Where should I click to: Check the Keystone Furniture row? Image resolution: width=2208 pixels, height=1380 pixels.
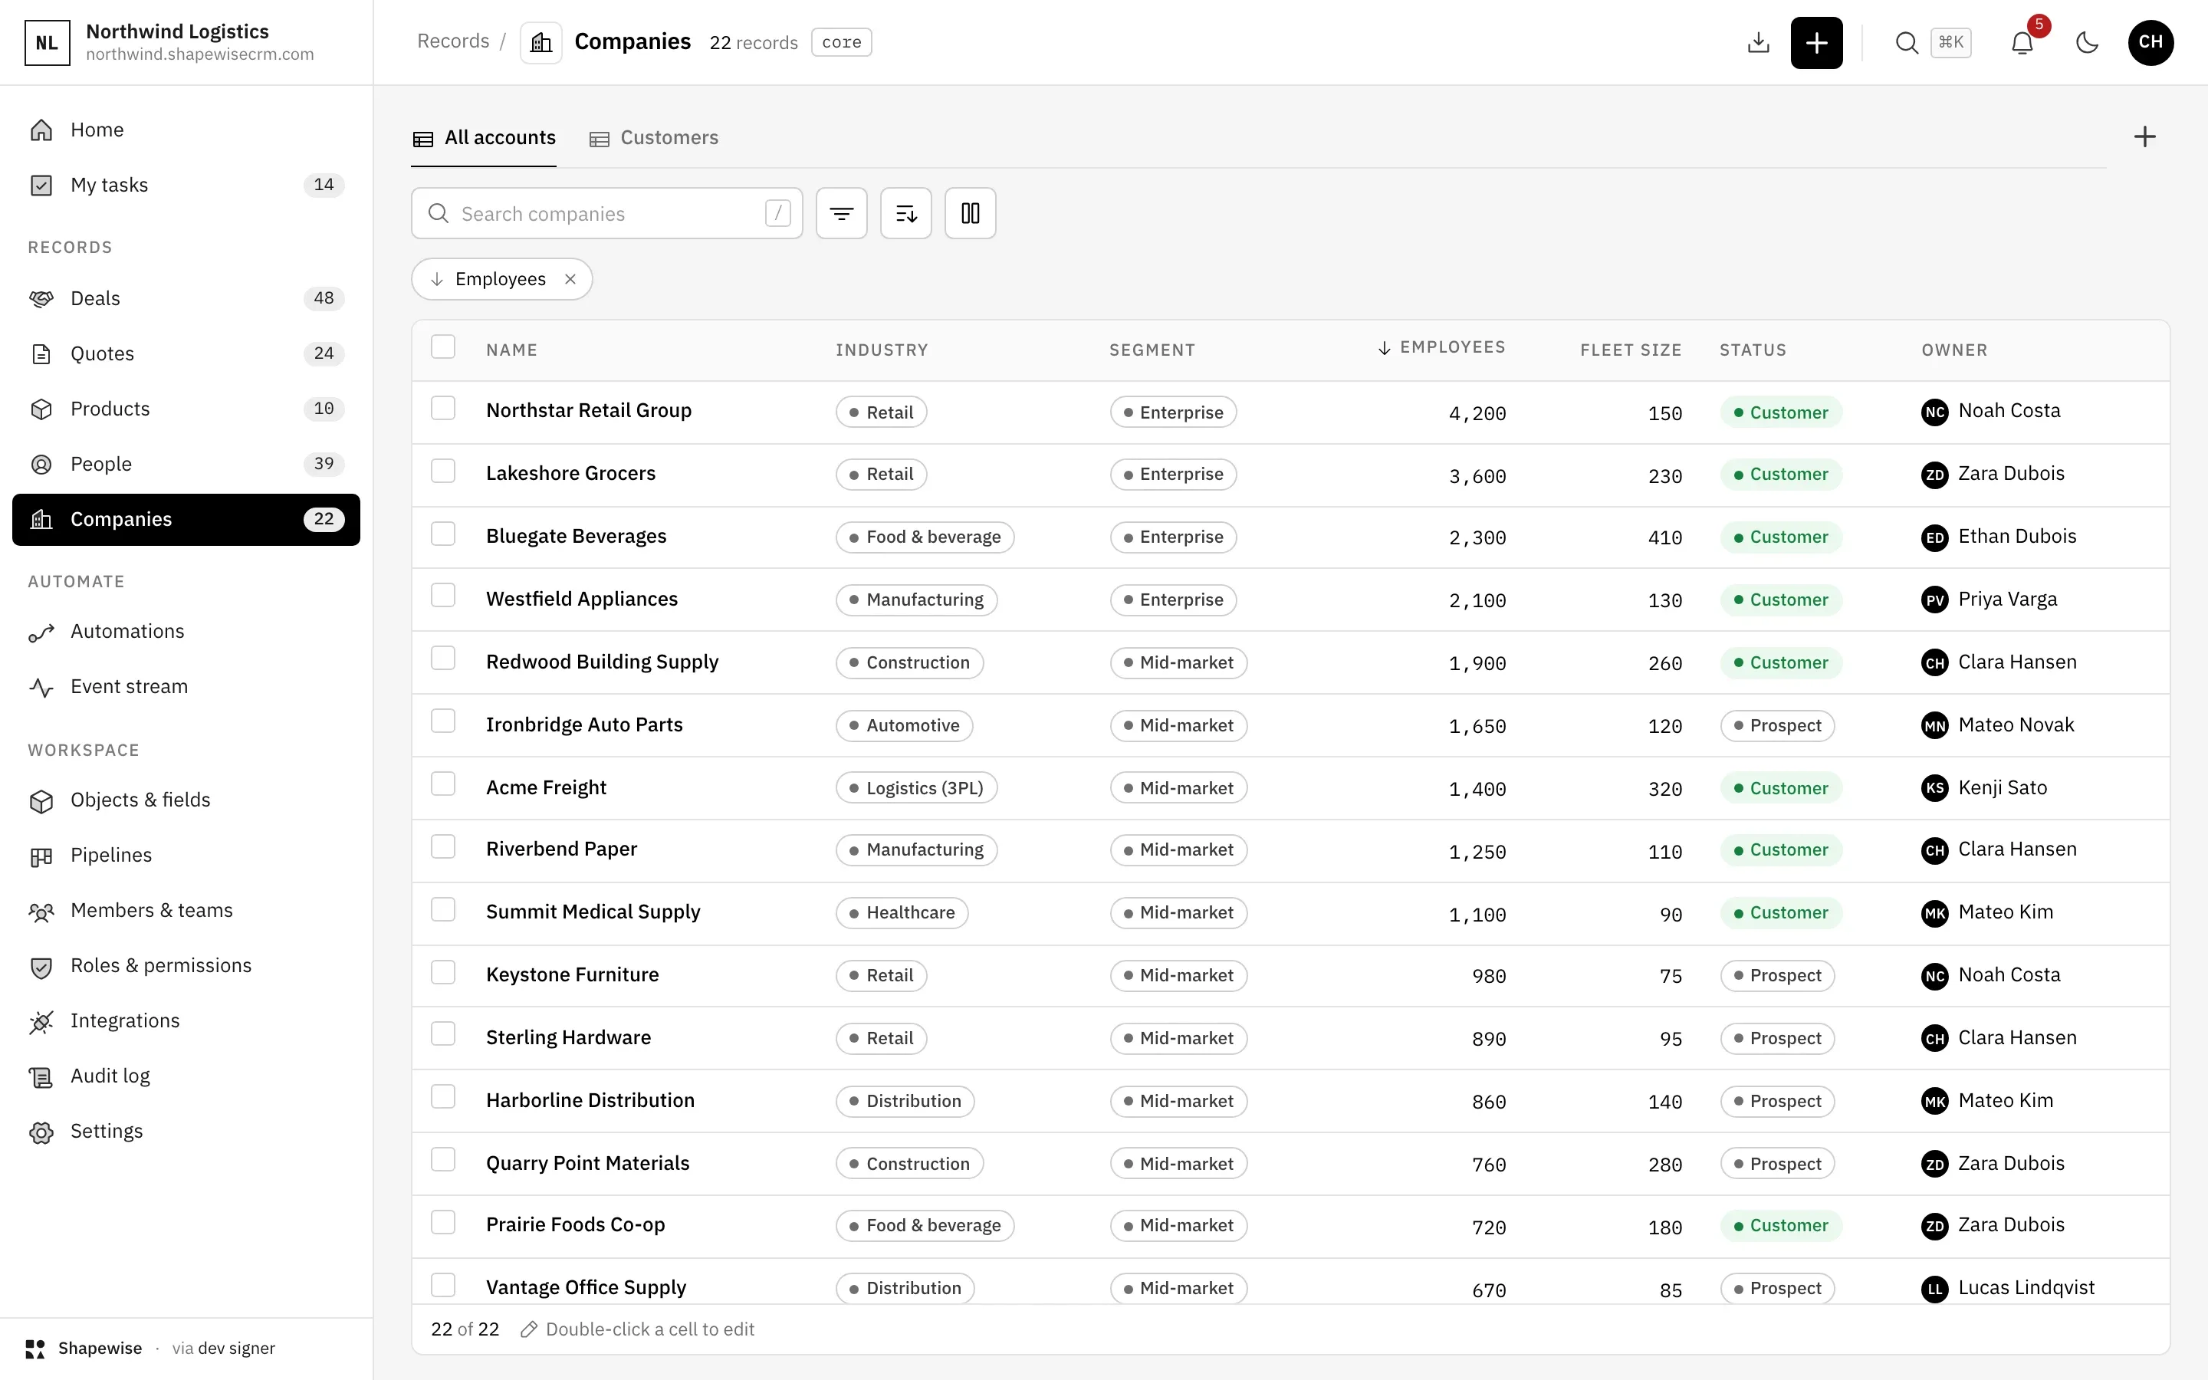[x=442, y=973]
